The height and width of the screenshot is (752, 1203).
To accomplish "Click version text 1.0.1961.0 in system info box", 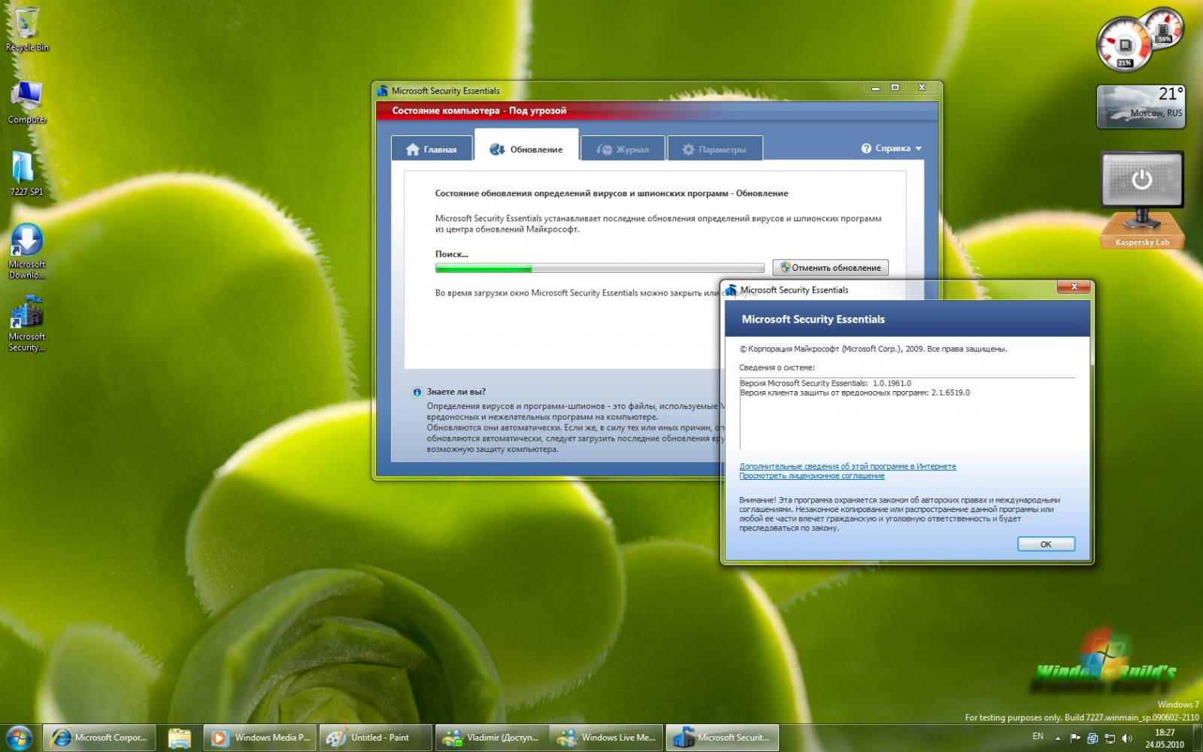I will coord(892,383).
